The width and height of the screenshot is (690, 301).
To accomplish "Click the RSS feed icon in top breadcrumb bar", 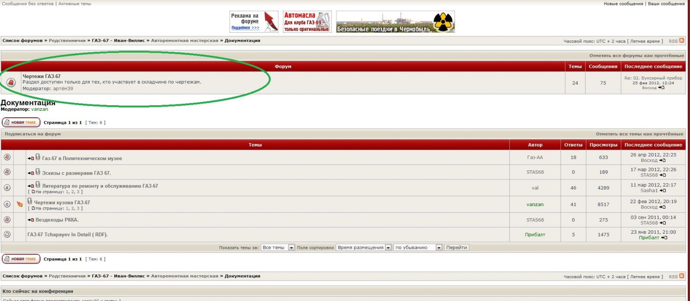I will pos(681,41).
